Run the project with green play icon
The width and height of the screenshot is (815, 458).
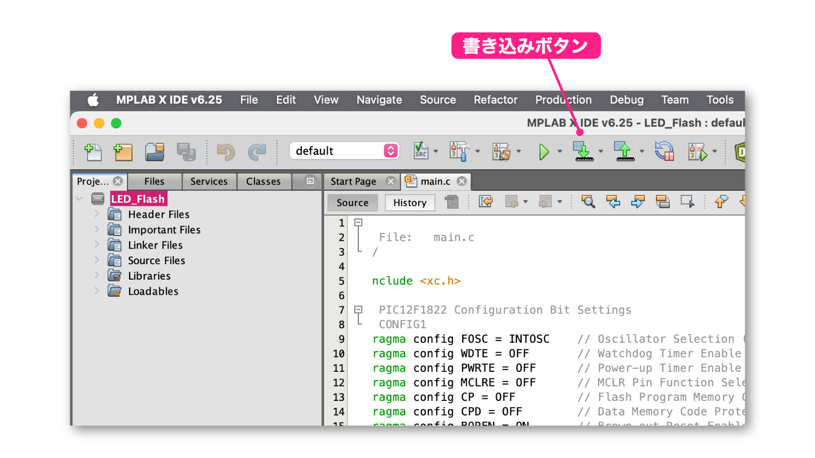544,151
